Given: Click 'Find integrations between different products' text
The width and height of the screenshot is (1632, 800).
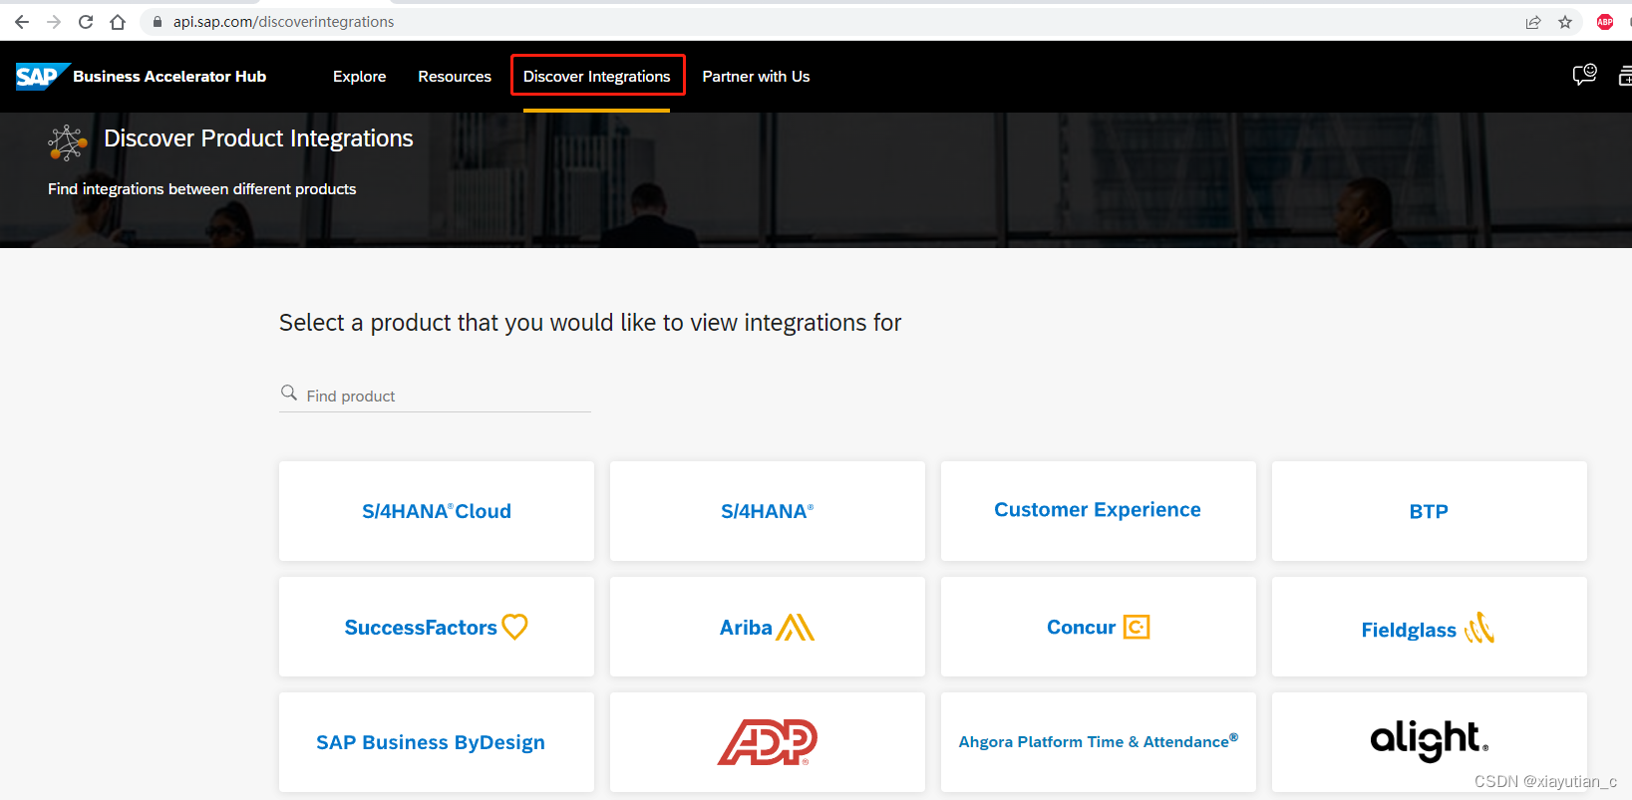Looking at the screenshot, I should tap(201, 189).
